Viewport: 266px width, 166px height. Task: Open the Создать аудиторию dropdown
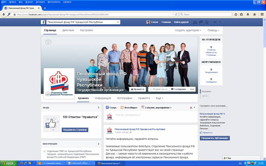pos(188,30)
